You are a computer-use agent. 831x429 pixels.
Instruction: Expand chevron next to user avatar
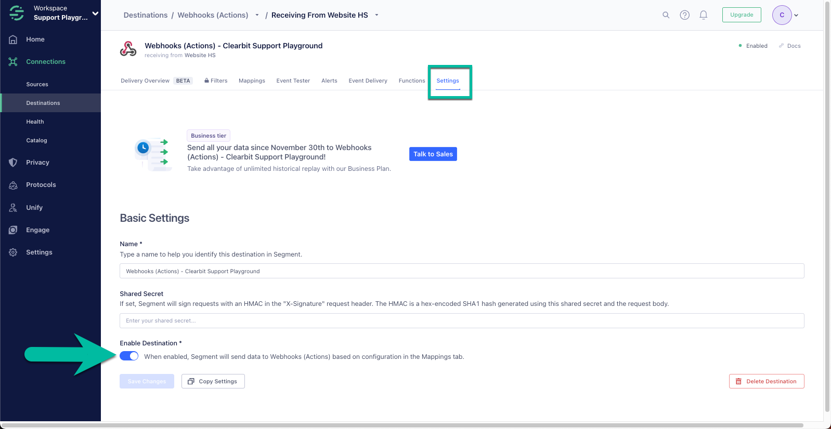[x=796, y=16]
